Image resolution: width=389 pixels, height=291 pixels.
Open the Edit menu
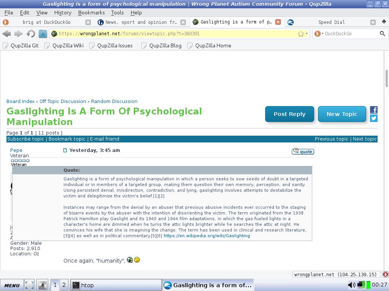25,13
